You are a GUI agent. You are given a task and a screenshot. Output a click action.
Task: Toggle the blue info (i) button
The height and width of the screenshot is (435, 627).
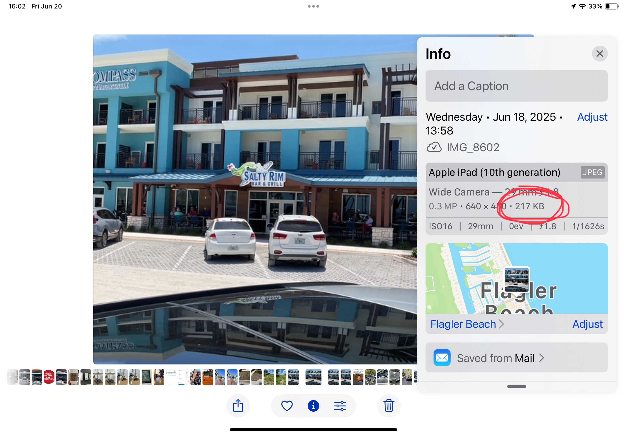313,406
